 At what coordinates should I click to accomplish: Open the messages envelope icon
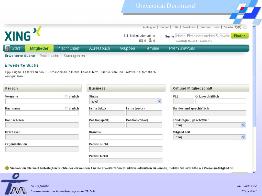pyautogui.click(x=141, y=41)
